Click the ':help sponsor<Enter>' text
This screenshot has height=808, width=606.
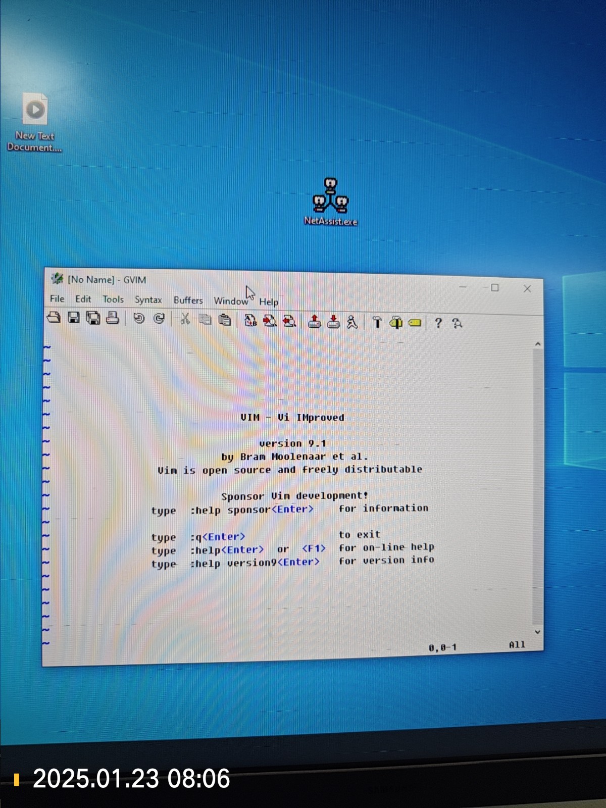[x=251, y=510]
